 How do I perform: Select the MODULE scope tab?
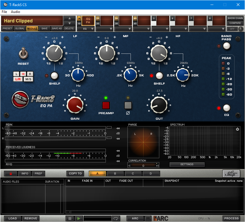(32, 28)
